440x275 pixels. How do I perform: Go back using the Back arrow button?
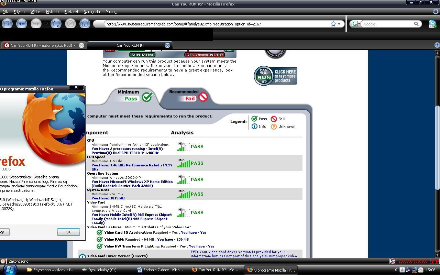pyautogui.click(x=21, y=24)
